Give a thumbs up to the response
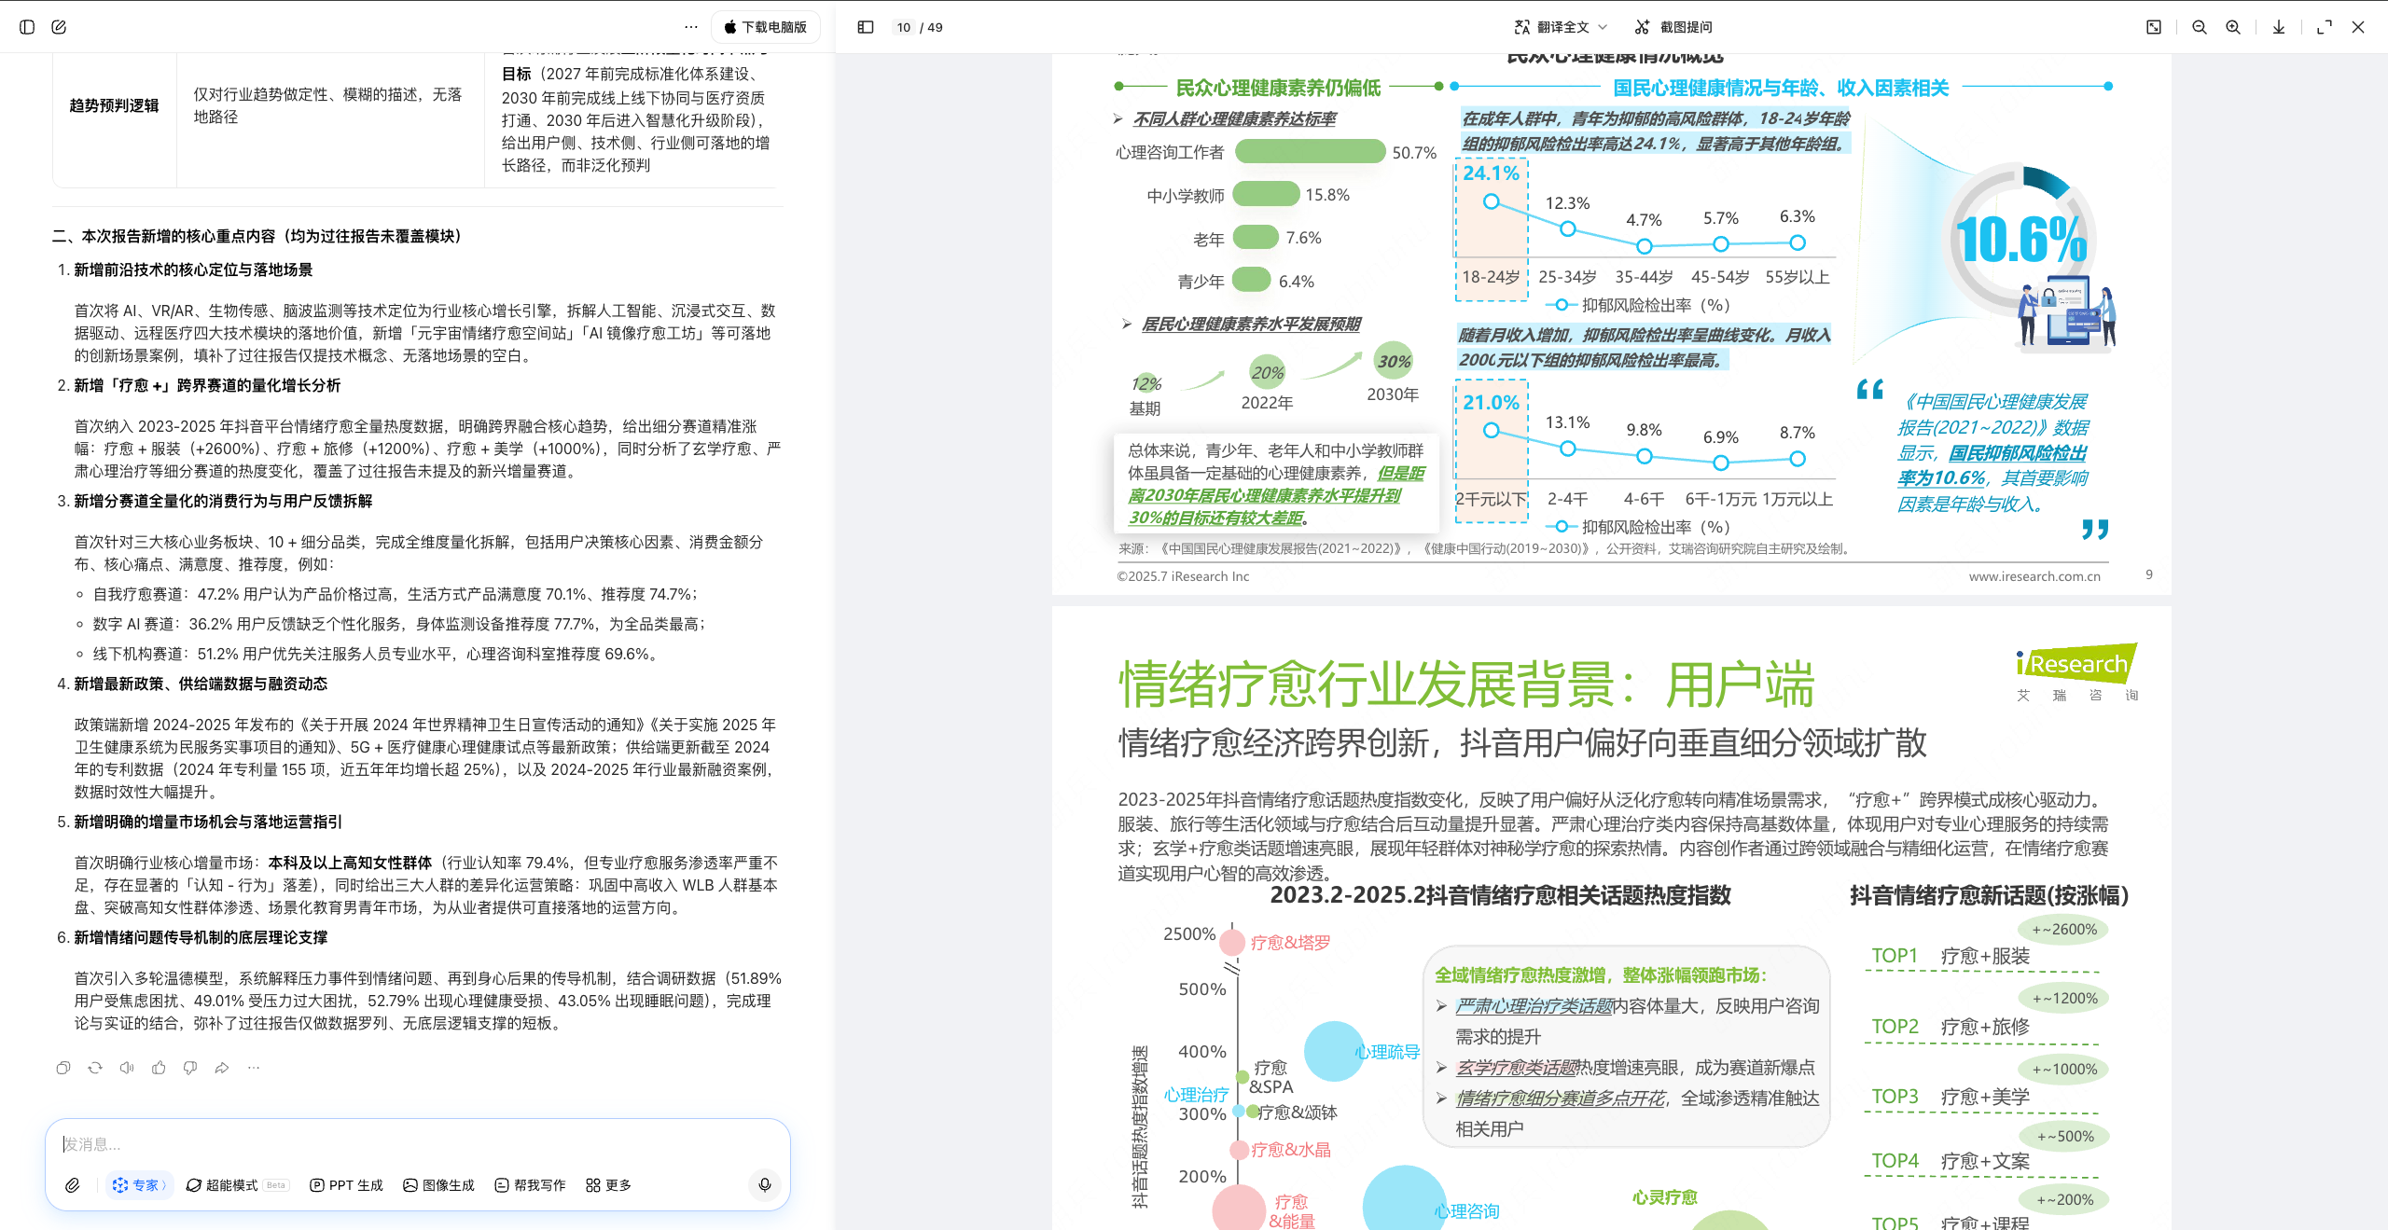Image resolution: width=2388 pixels, height=1230 pixels. coord(159,1068)
